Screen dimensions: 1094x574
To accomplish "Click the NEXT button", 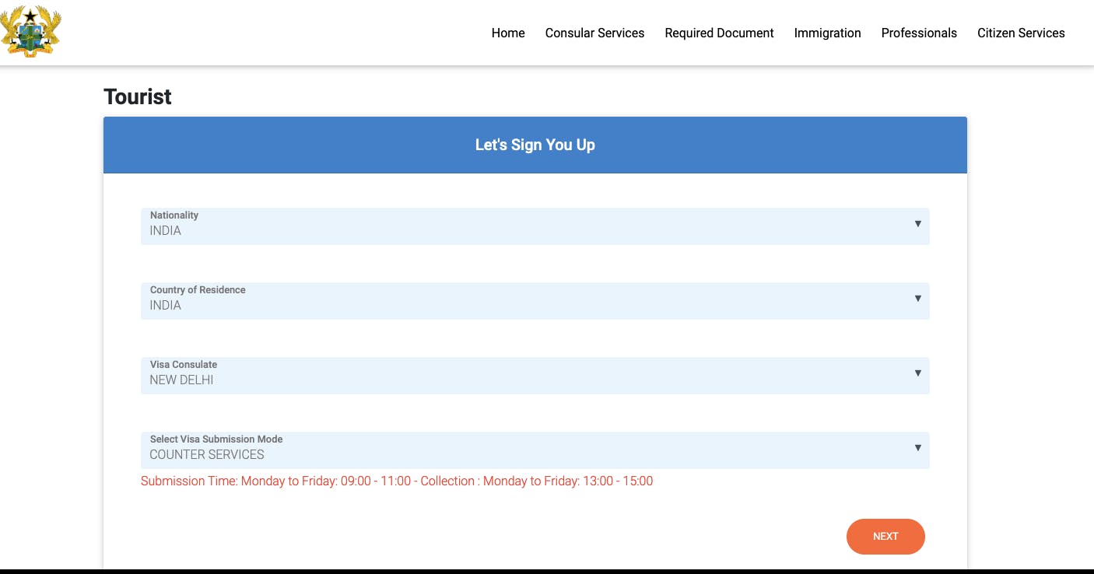I will pos(885,537).
